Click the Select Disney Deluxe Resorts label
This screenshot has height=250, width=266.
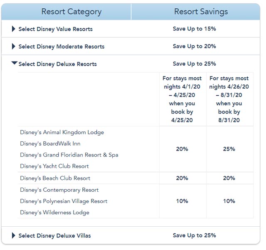click(x=57, y=64)
